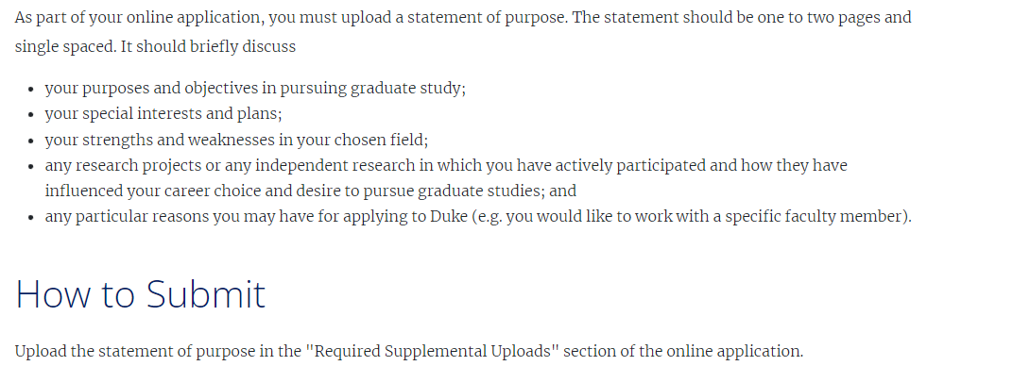This screenshot has height=366, width=1013.
Task: Click the strengths and weaknesses bullet text
Action: [236, 140]
